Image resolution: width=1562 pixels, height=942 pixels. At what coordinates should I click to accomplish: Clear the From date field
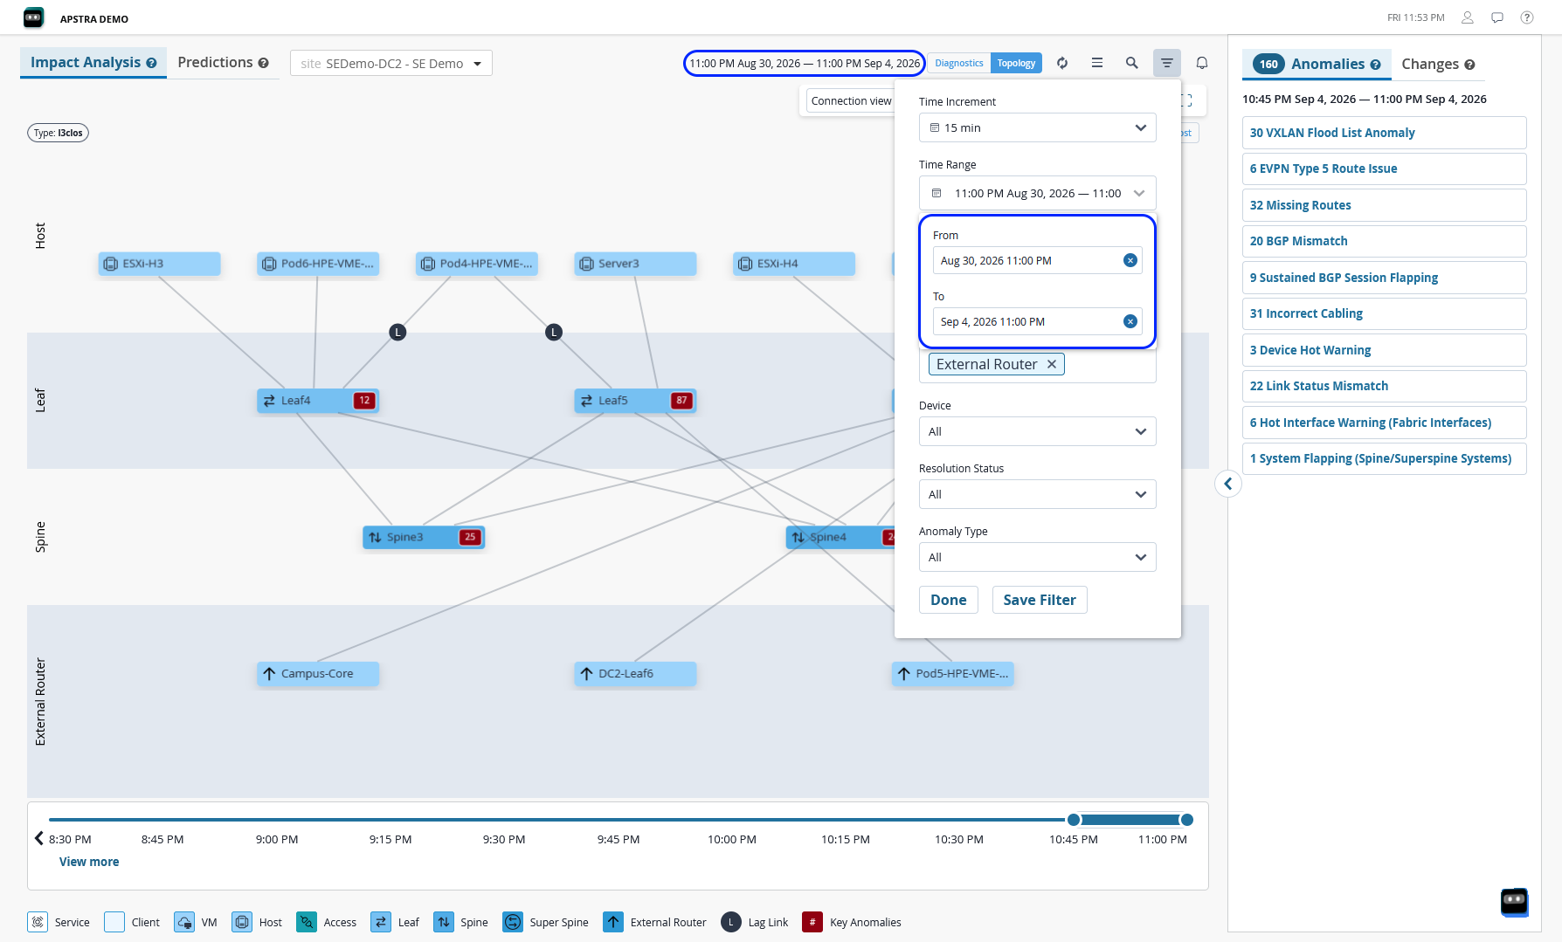(1130, 260)
